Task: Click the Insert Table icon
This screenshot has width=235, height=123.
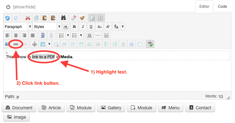Action: pyautogui.click(x=43, y=44)
